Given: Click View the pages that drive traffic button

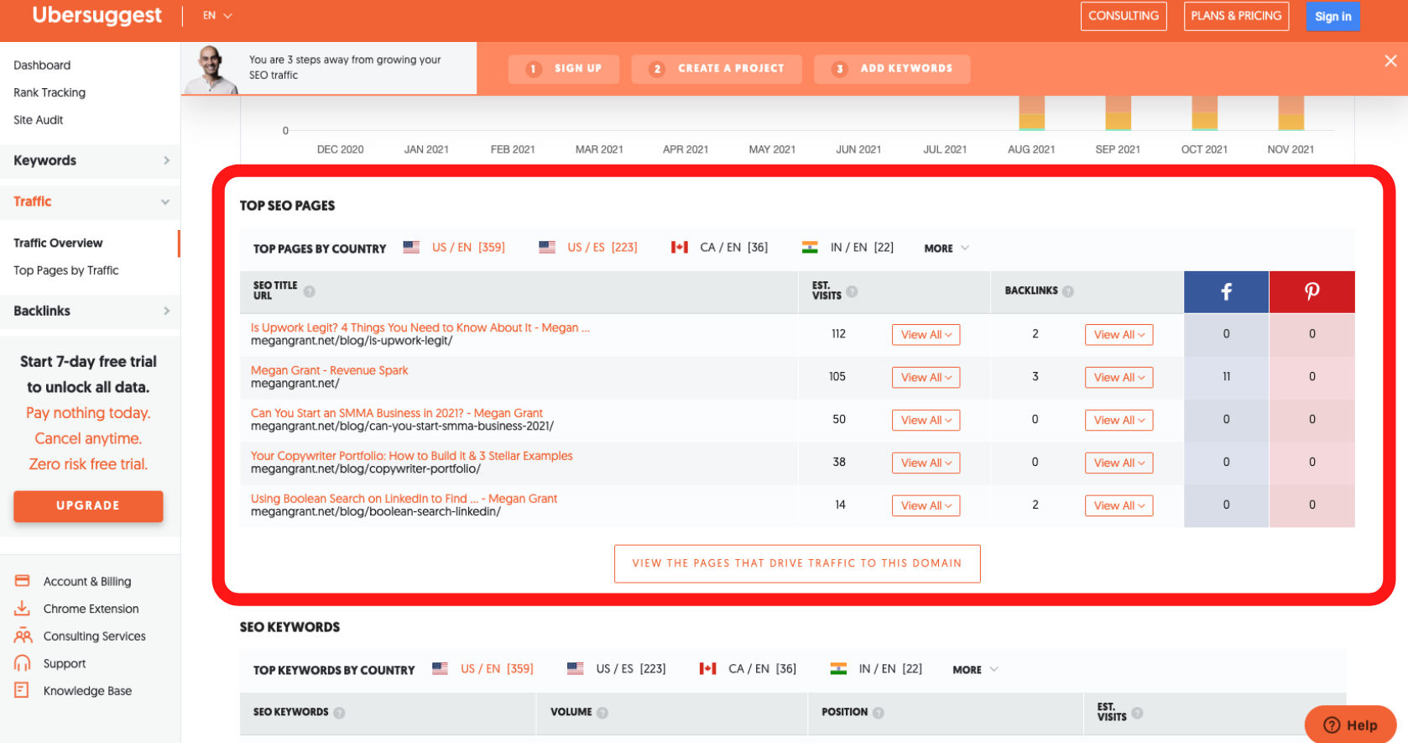Looking at the screenshot, I should pyautogui.click(x=797, y=563).
